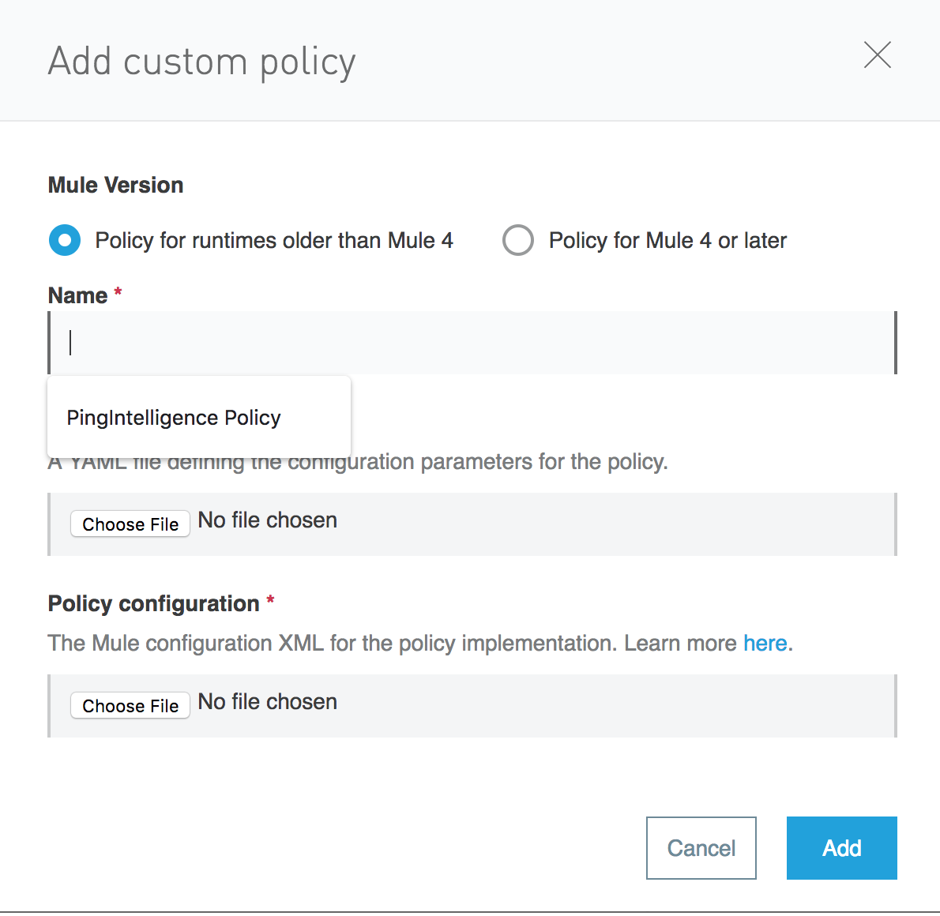
Task: Click the blue Add button
Action: coord(841,848)
